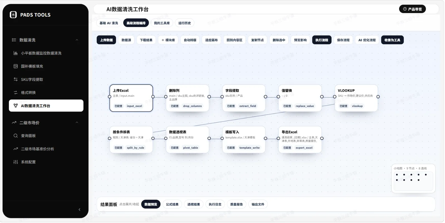Click the trend icon beside 二级市场基准价分析
Screen dimensions: 445x223
[x=16, y=149]
